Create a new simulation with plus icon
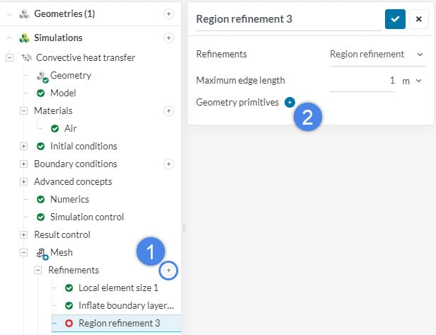 168,38
